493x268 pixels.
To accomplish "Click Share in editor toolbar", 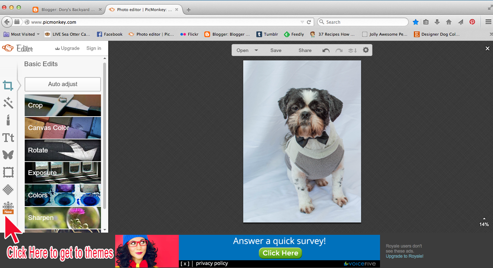I will point(305,50).
